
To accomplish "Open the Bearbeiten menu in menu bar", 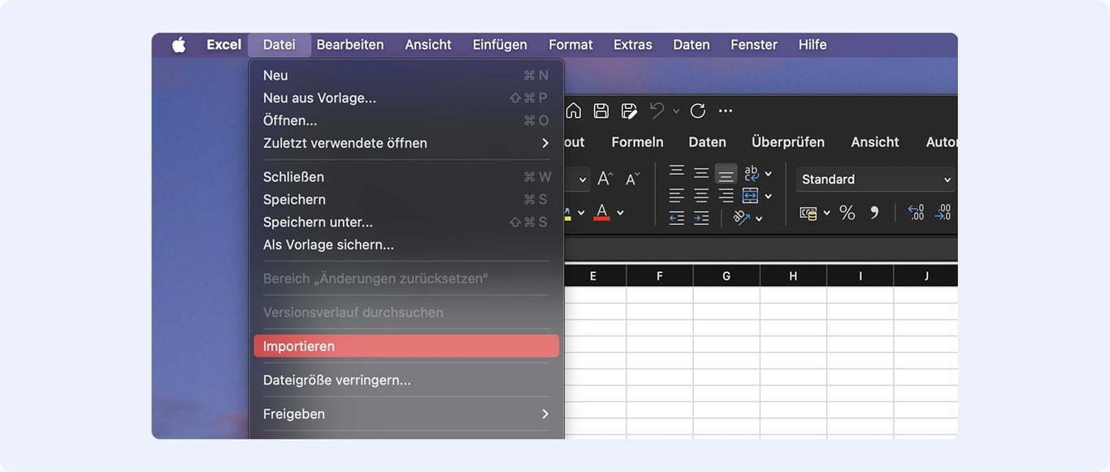I will click(x=350, y=45).
